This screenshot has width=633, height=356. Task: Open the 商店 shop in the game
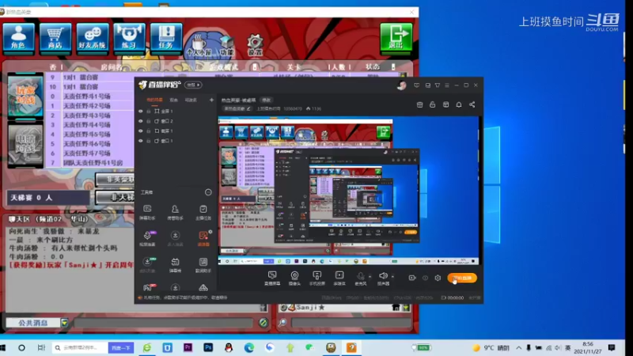(55, 37)
